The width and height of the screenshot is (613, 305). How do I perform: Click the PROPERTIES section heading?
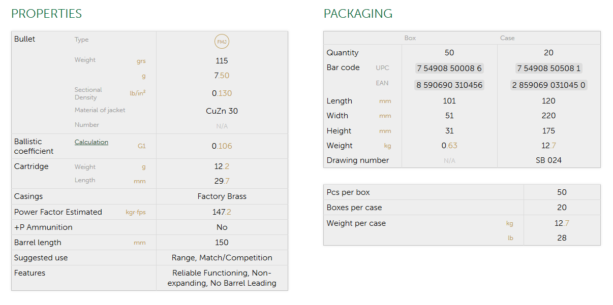click(x=46, y=14)
